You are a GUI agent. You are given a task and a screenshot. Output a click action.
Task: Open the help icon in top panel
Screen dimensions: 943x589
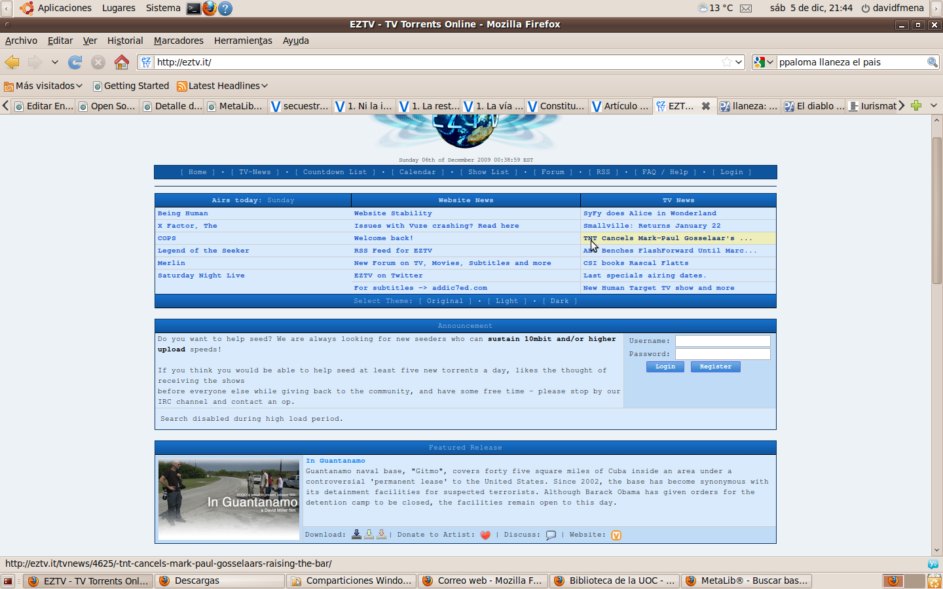tap(225, 9)
